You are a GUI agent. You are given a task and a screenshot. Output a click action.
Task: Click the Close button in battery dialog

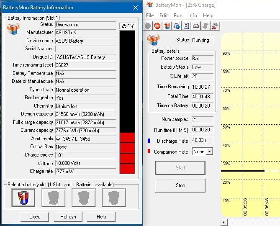pyautogui.click(x=35, y=217)
